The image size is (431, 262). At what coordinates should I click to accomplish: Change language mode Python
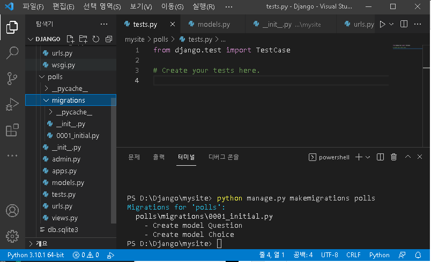coord(380,255)
